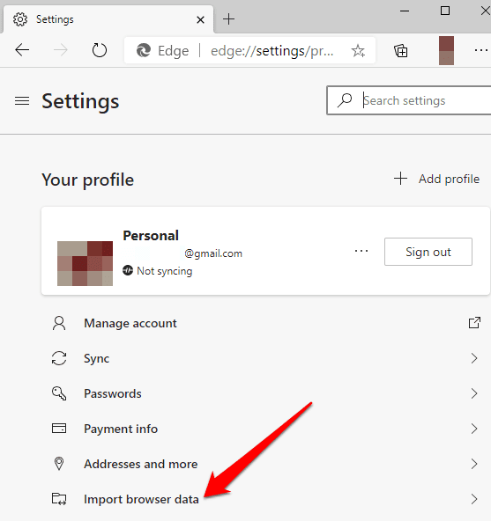Close the Settings tab
The width and height of the screenshot is (491, 521).
click(200, 20)
